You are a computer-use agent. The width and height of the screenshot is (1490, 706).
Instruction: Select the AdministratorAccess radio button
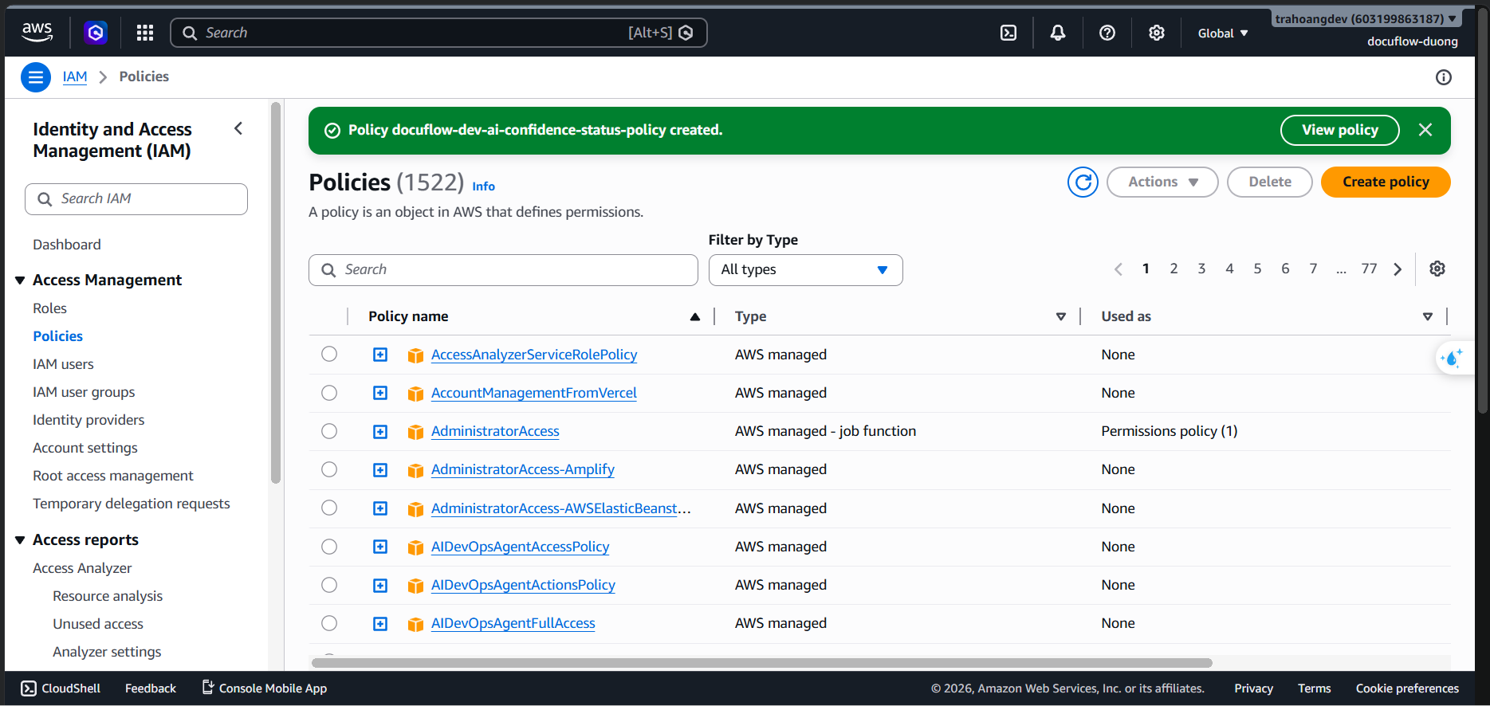coord(329,431)
